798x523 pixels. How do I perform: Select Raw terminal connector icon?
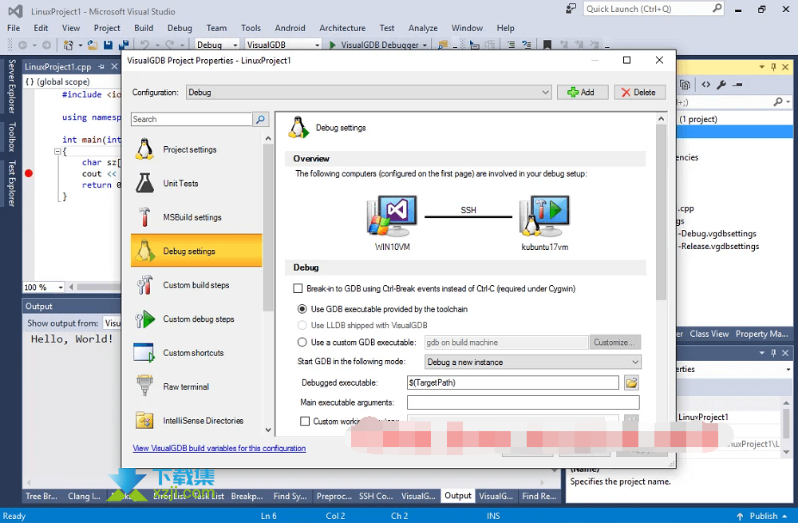(144, 386)
